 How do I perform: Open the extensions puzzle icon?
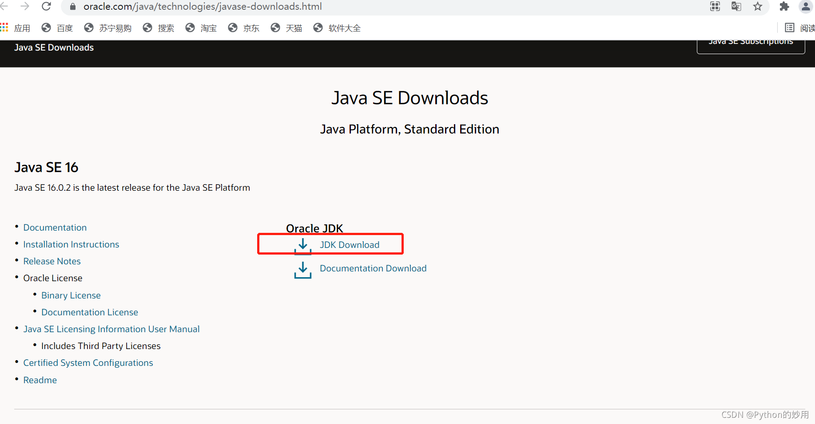(x=784, y=6)
